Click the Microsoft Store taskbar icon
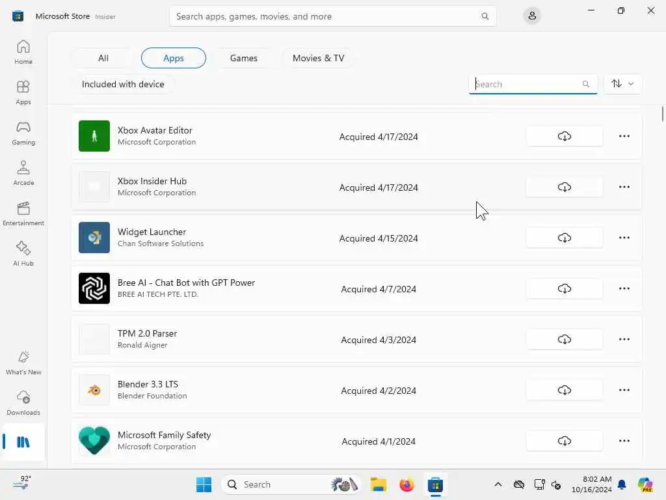Viewport: 666px width, 500px height. click(x=435, y=484)
